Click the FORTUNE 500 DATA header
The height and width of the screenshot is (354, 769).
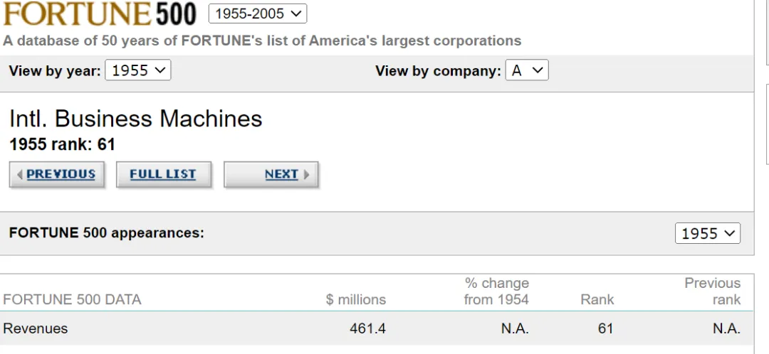tap(72, 299)
